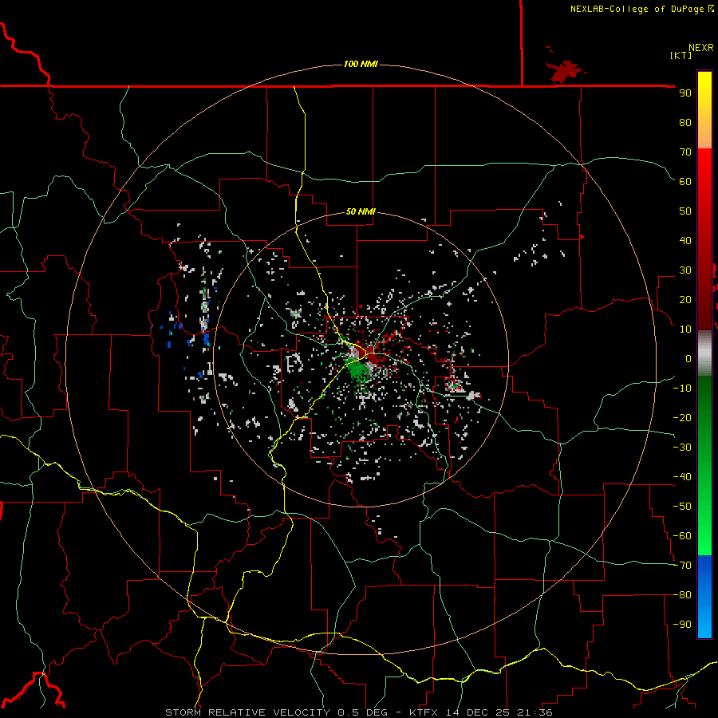Click the "50 NMI" range ring label
The width and height of the screenshot is (718, 718).
361,211
